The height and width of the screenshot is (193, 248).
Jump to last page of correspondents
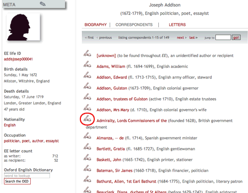click(193, 38)
